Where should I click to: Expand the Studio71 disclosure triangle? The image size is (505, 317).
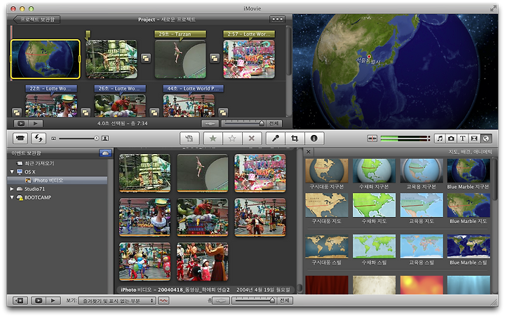[x=12, y=189]
